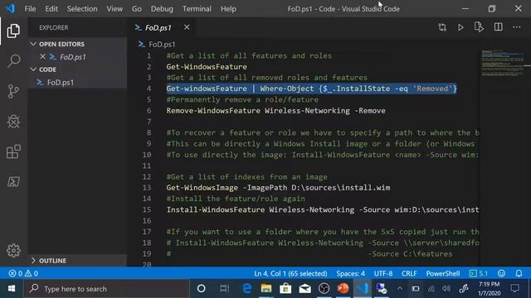Open the volume control in tray

446,289
